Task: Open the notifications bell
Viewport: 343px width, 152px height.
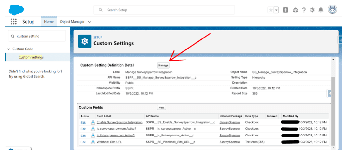Action: coord(321,10)
